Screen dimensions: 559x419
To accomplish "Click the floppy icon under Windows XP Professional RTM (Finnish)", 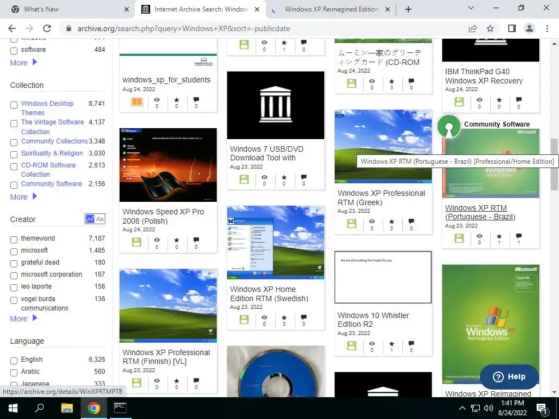I will tap(136, 382).
